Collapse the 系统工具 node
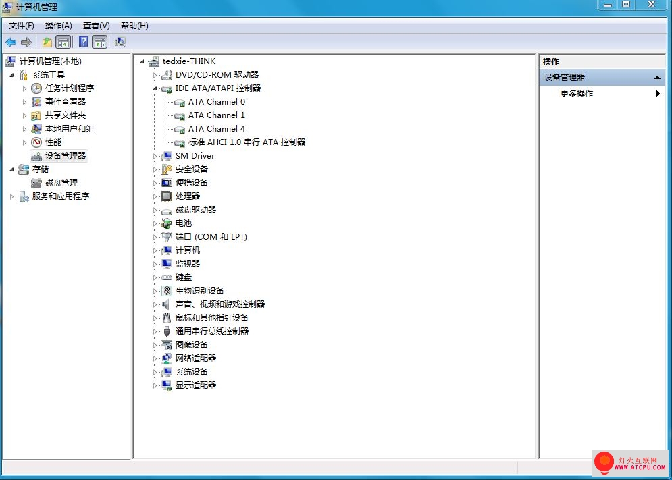 pyautogui.click(x=12, y=76)
